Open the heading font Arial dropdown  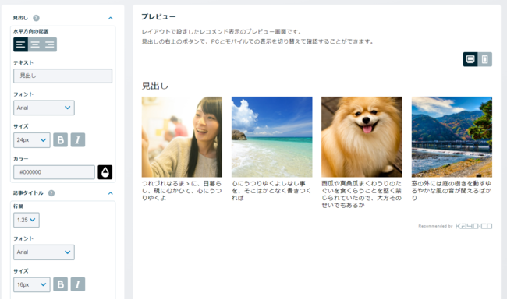tap(44, 108)
